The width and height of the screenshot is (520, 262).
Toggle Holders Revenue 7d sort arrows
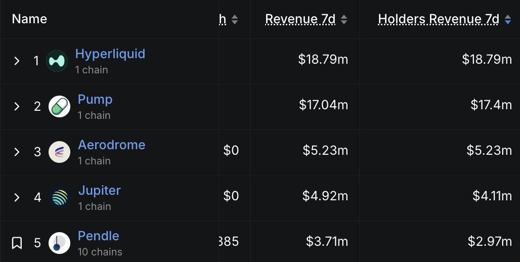click(508, 20)
